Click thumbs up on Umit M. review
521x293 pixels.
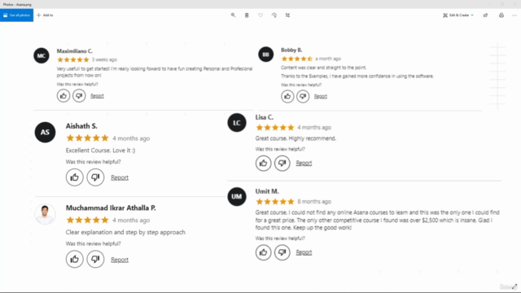pos(263,252)
